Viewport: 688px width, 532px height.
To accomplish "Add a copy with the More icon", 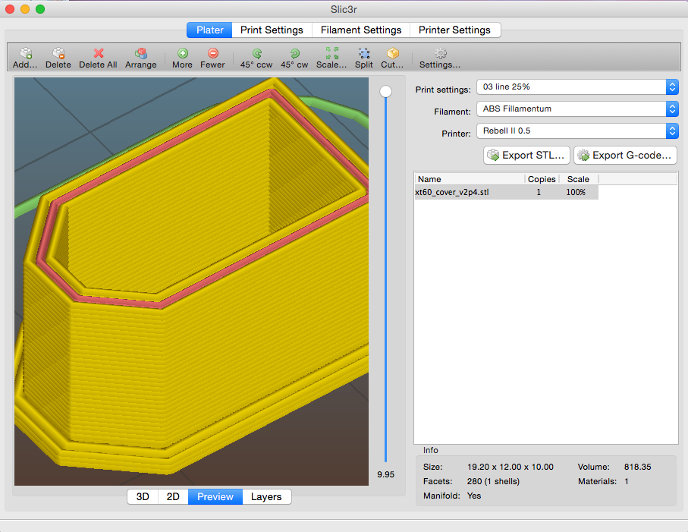I will click(182, 54).
